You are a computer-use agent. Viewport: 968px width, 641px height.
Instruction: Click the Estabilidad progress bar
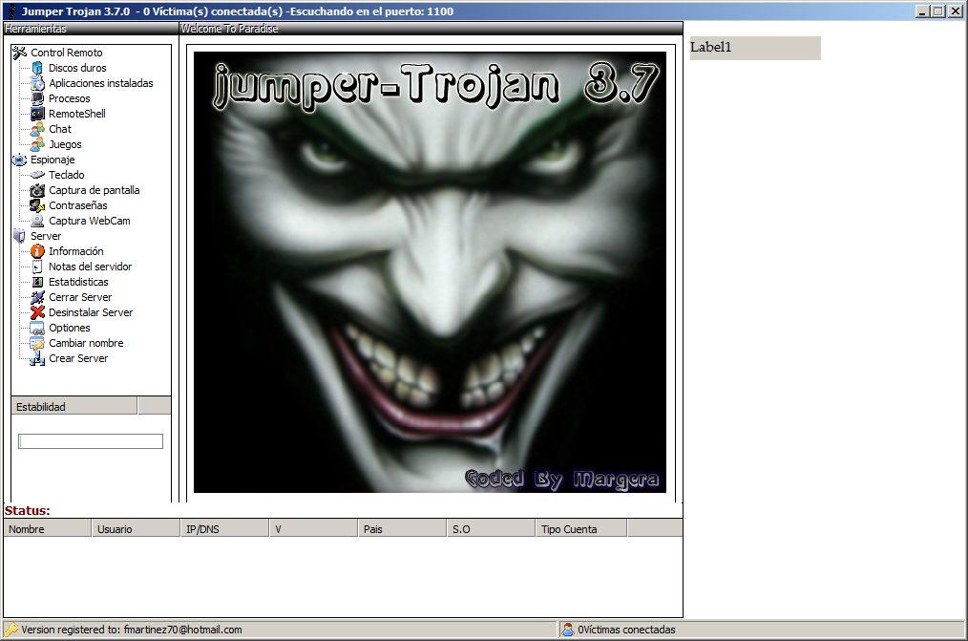(x=91, y=441)
